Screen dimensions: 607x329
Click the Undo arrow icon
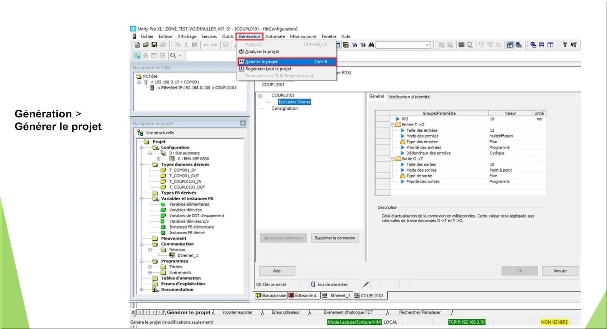(x=206, y=45)
